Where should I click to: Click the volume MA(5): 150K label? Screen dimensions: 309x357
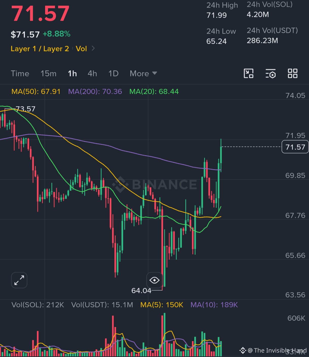click(x=162, y=305)
